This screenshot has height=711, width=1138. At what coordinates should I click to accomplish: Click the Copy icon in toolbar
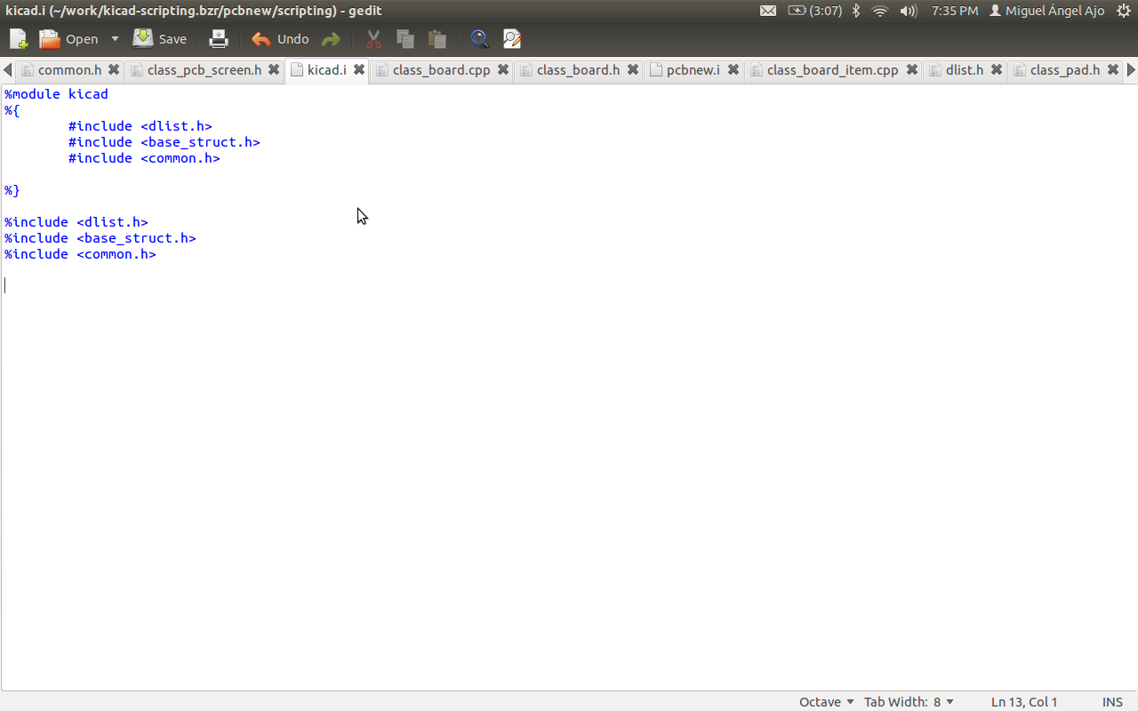click(x=405, y=39)
